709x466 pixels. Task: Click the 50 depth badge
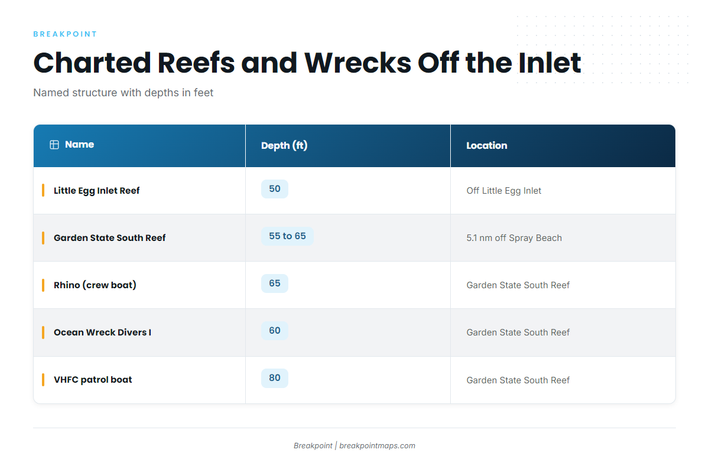point(275,189)
